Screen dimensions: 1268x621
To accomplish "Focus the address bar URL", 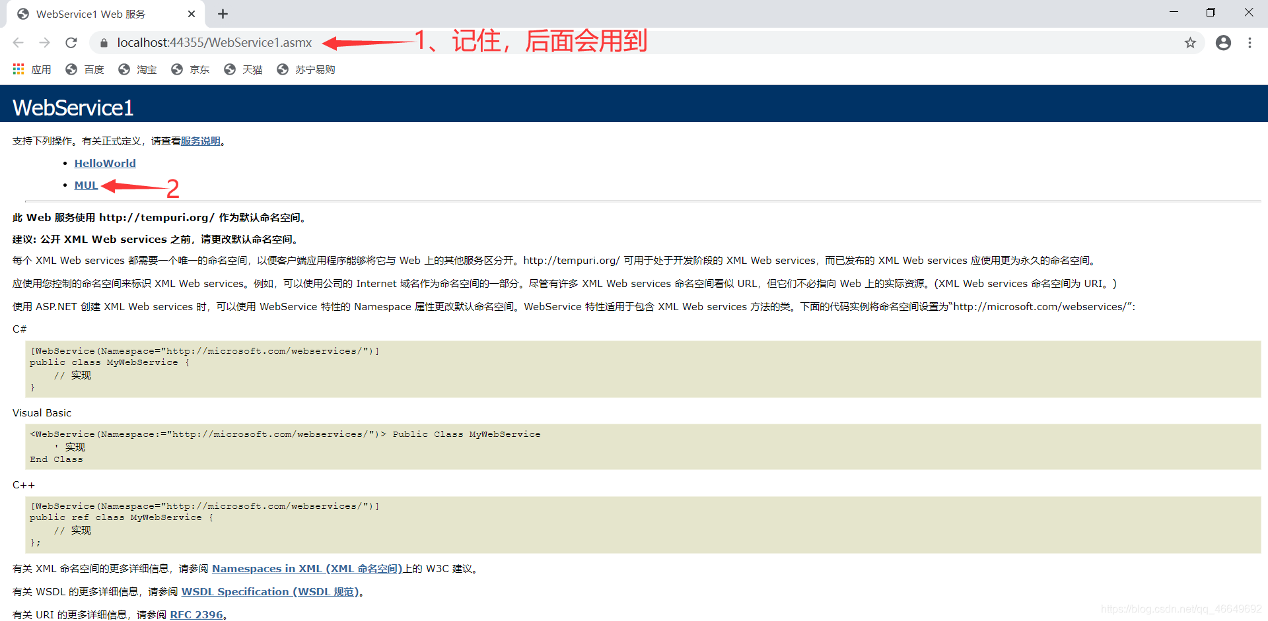I will click(x=214, y=43).
